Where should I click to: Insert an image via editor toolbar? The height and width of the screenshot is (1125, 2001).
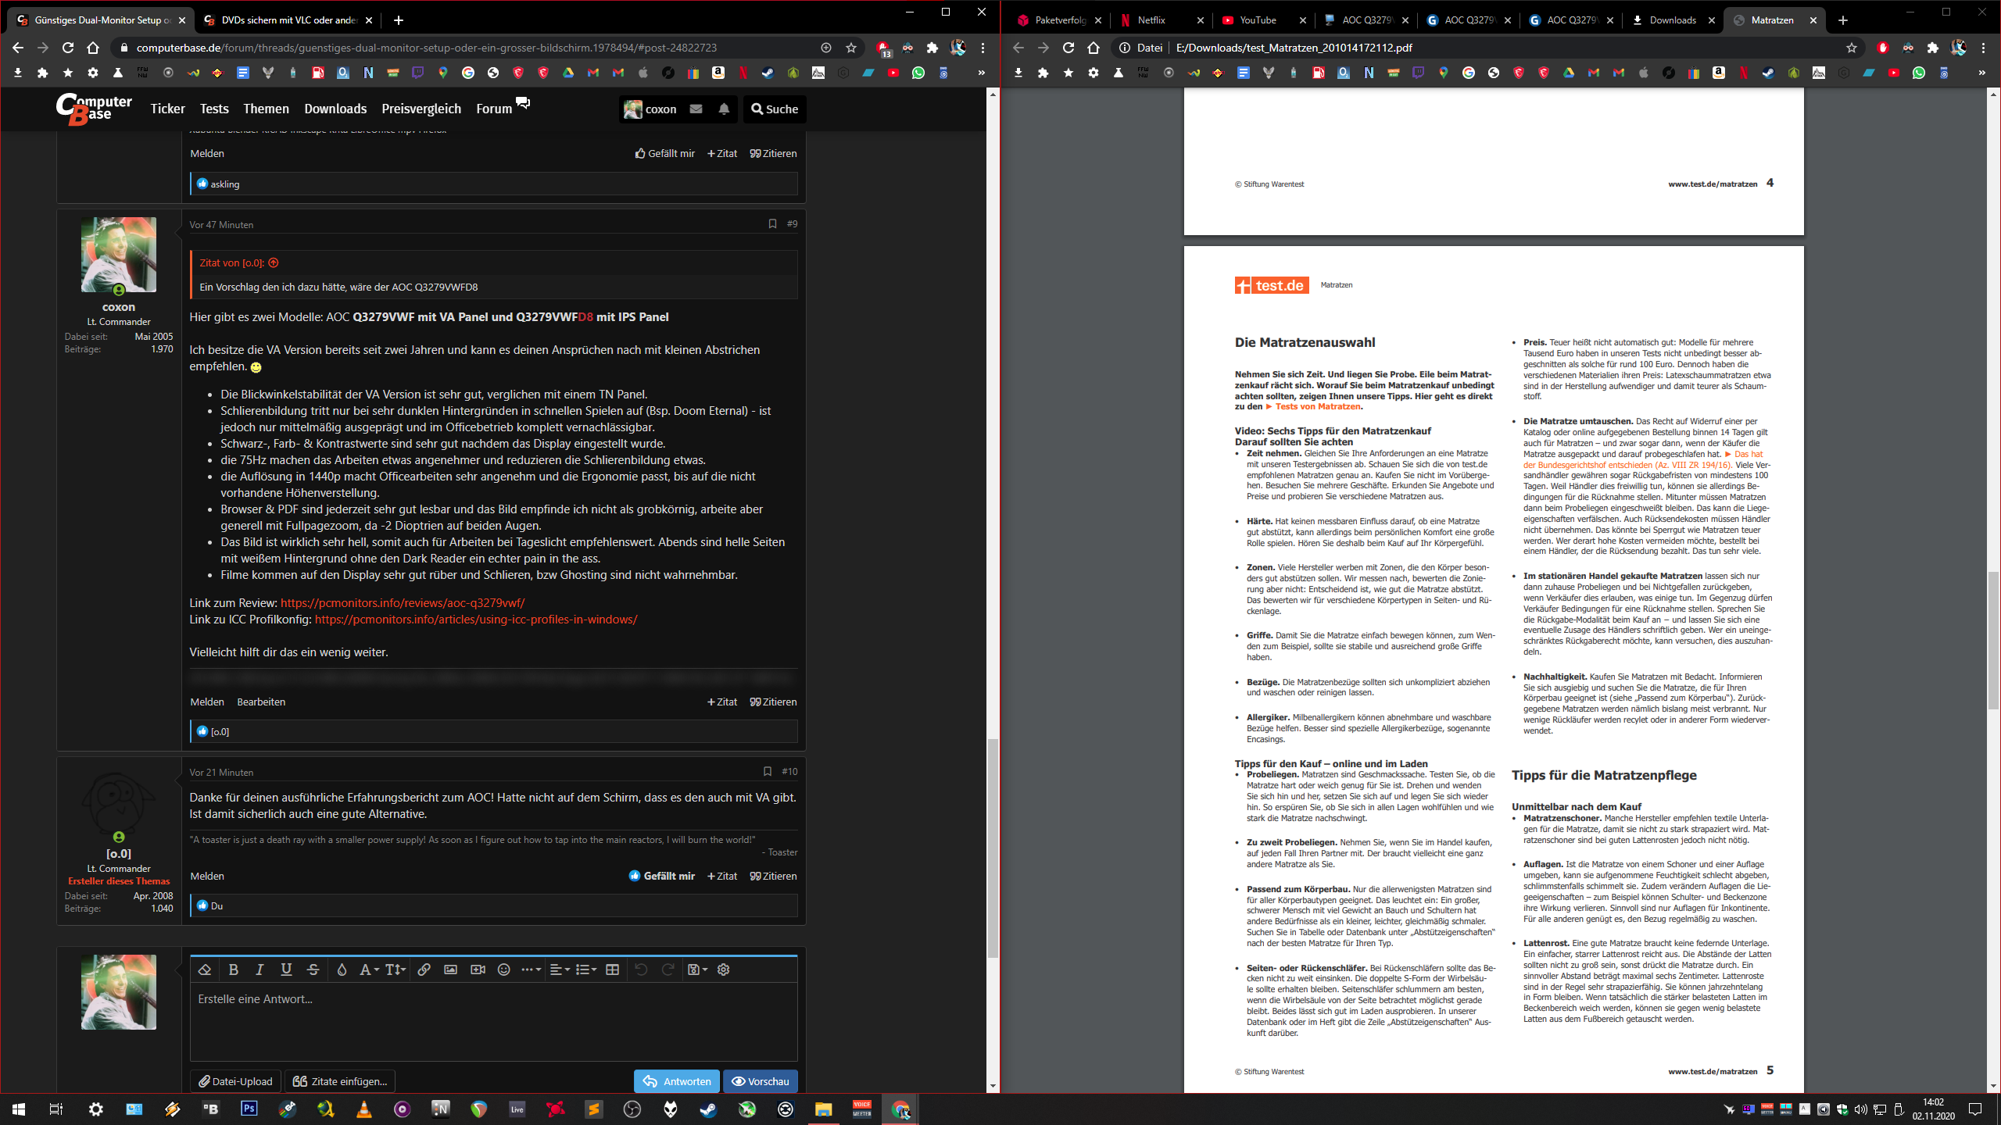click(450, 970)
